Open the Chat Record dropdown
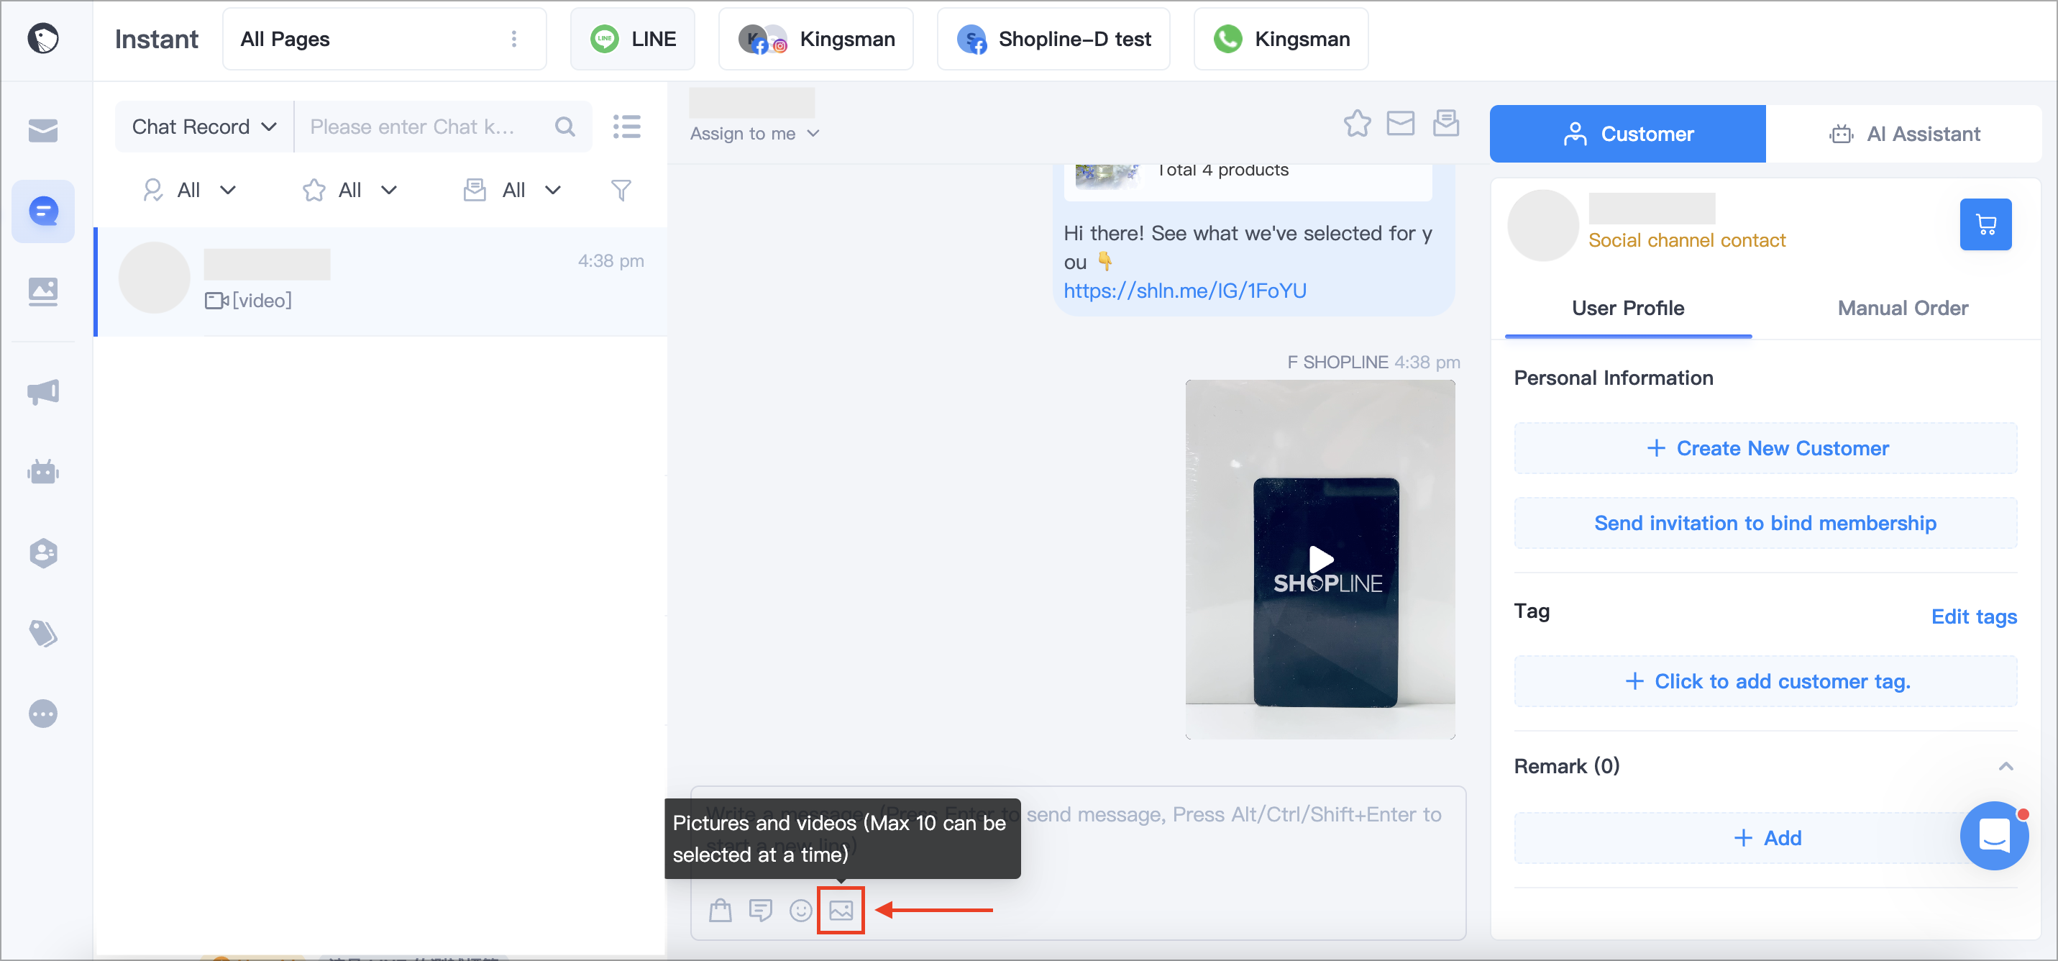This screenshot has width=2058, height=961. (x=203, y=127)
